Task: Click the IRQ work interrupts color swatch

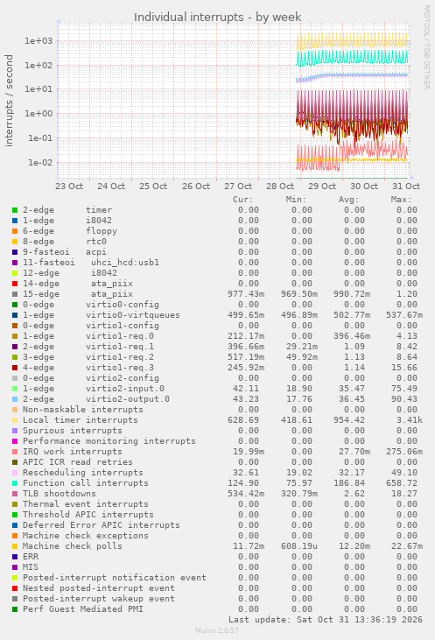Action: (x=15, y=452)
